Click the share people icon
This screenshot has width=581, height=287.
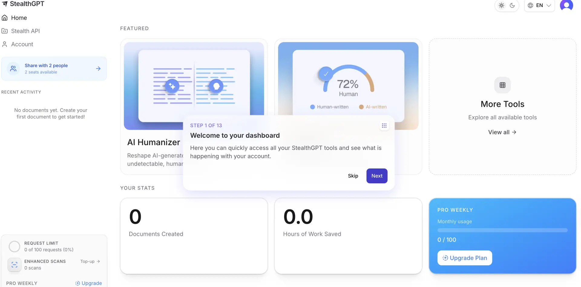tap(13, 69)
